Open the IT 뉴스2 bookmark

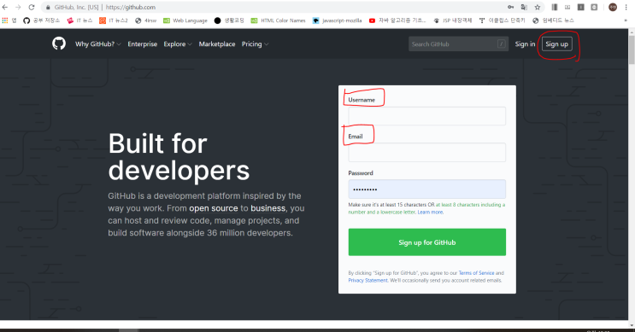click(x=114, y=20)
